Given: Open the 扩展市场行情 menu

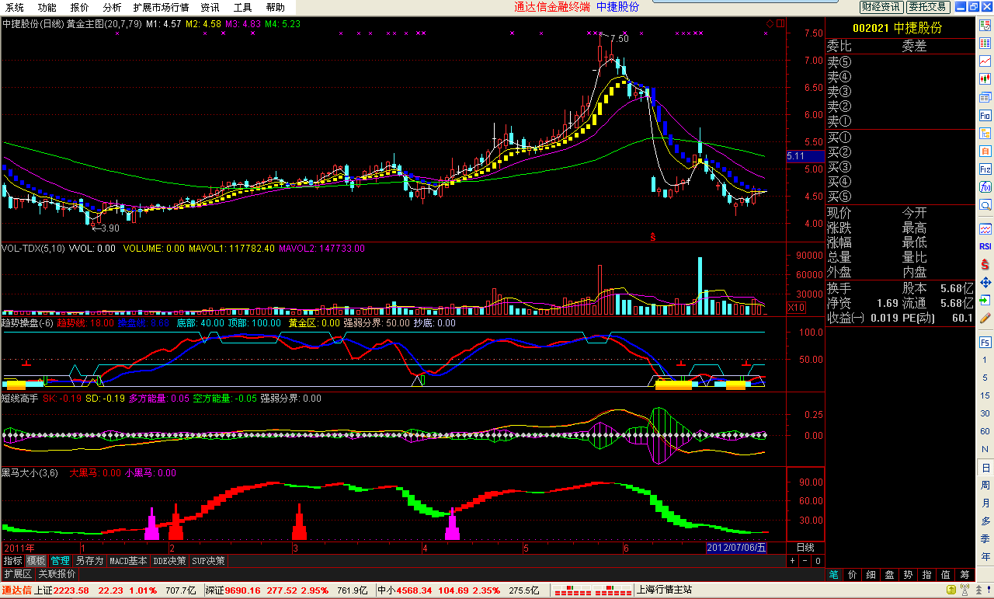Looking at the screenshot, I should [161, 7].
